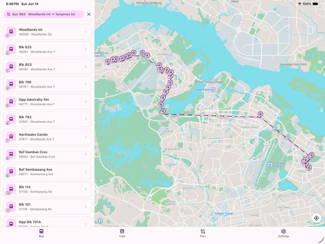Select stop marker 8 on the map
The image size is (325, 244).
click(x=142, y=53)
